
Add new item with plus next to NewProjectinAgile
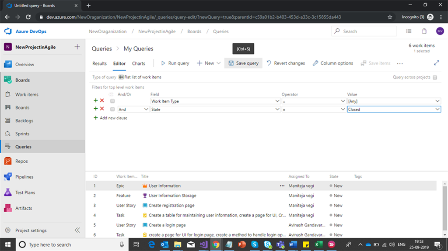click(77, 47)
